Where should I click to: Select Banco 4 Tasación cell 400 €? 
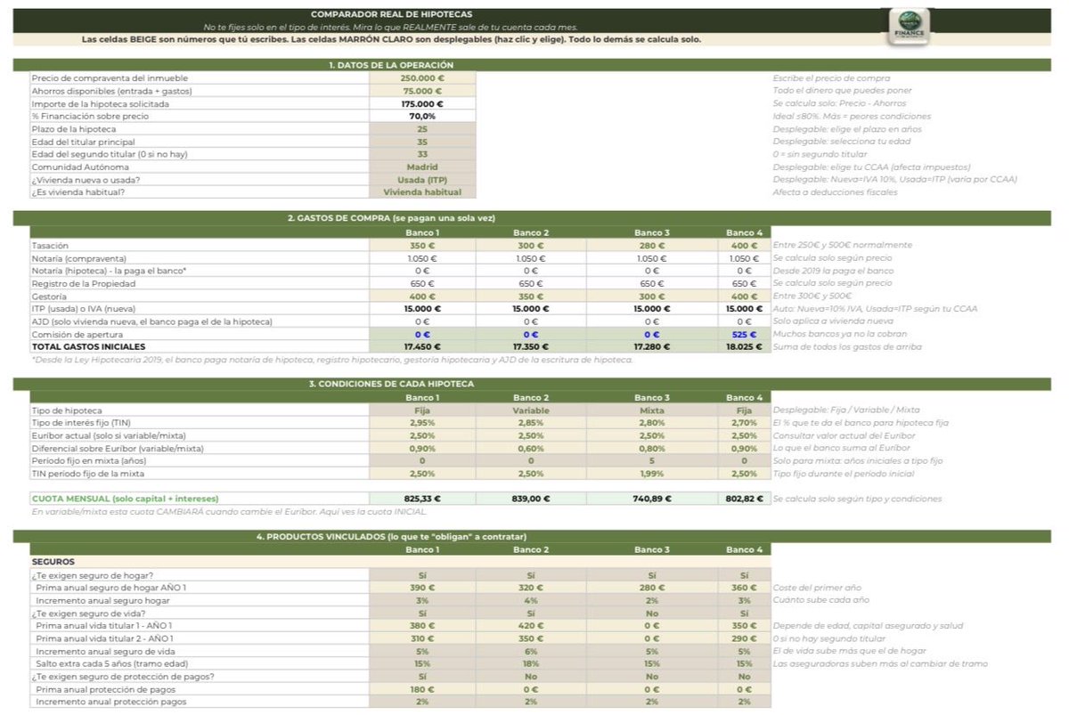(744, 245)
